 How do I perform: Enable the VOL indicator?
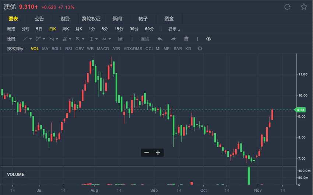[35, 49]
